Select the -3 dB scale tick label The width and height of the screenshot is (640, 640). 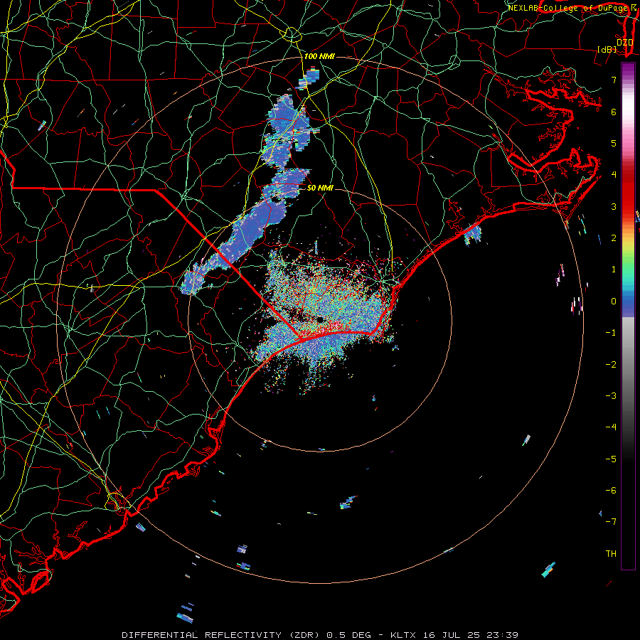click(x=611, y=396)
